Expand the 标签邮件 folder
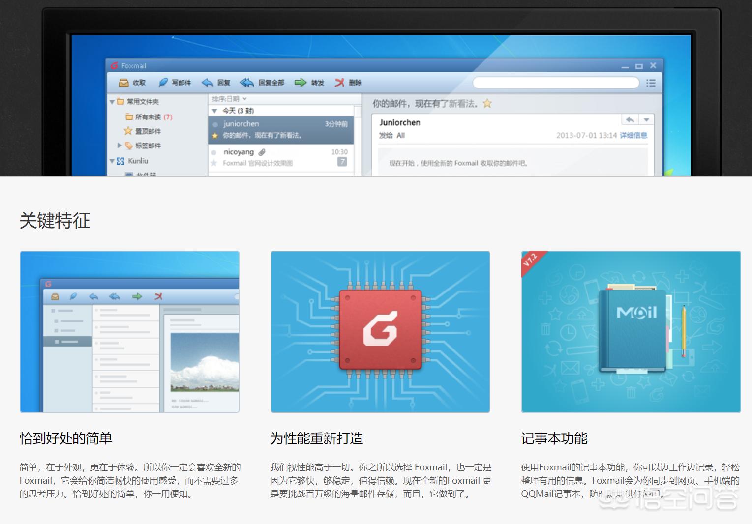 (x=120, y=146)
